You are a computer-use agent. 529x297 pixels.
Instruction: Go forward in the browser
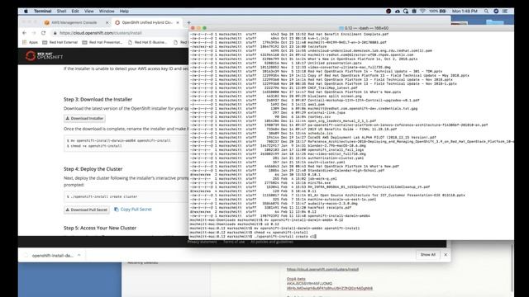34,33
